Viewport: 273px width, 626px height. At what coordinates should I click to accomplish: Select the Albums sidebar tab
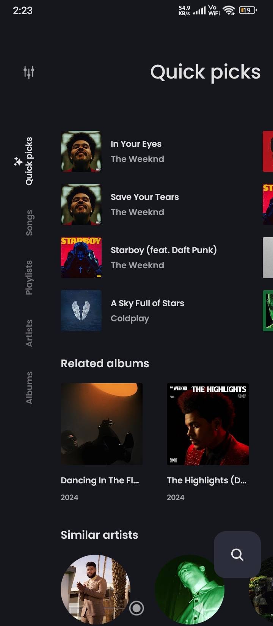point(29,387)
